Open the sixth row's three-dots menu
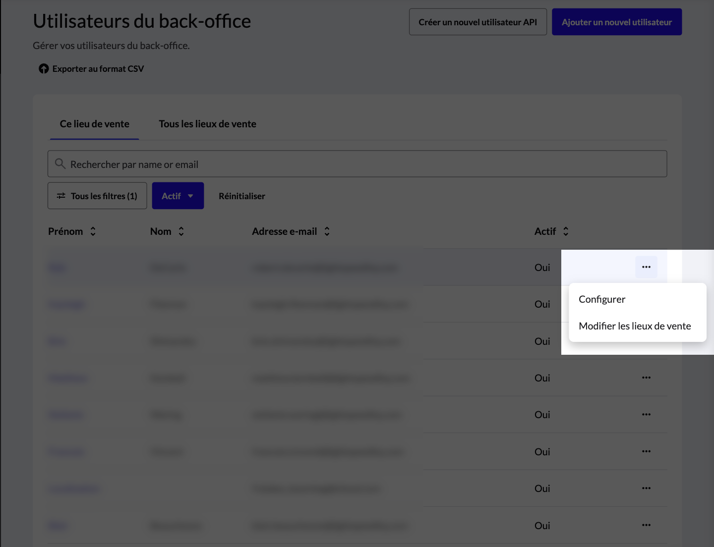The image size is (714, 547). (x=646, y=451)
